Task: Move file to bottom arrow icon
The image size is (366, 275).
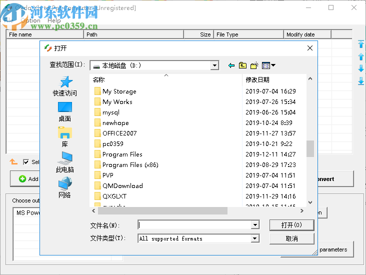Action: click(x=361, y=81)
